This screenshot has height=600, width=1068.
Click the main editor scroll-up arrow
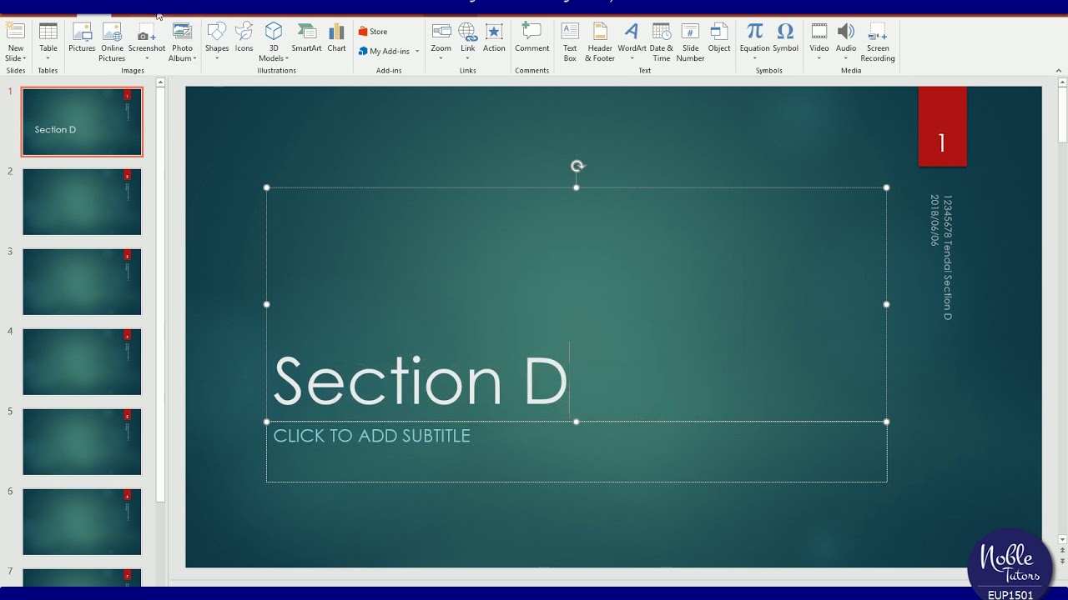coord(1061,82)
